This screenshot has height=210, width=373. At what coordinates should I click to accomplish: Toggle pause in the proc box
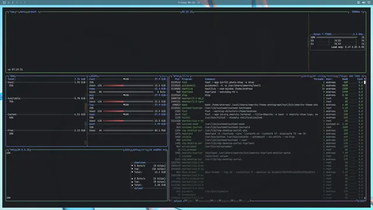point(306,76)
